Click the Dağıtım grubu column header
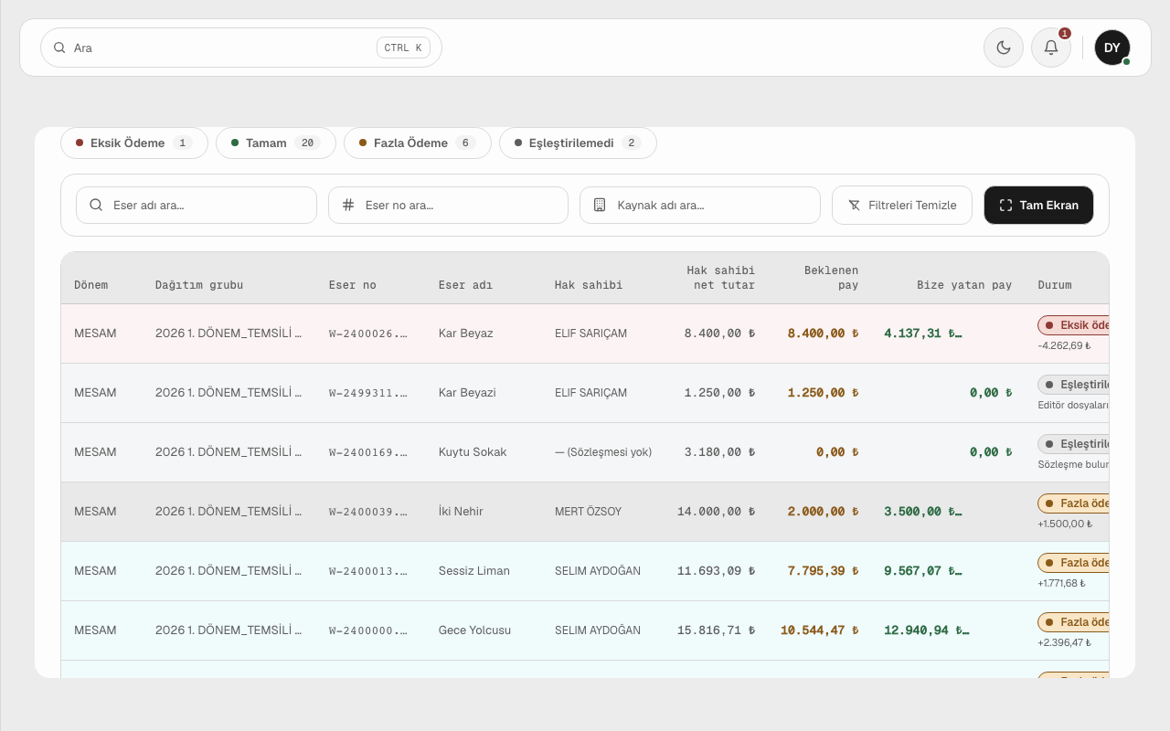 pyautogui.click(x=199, y=285)
